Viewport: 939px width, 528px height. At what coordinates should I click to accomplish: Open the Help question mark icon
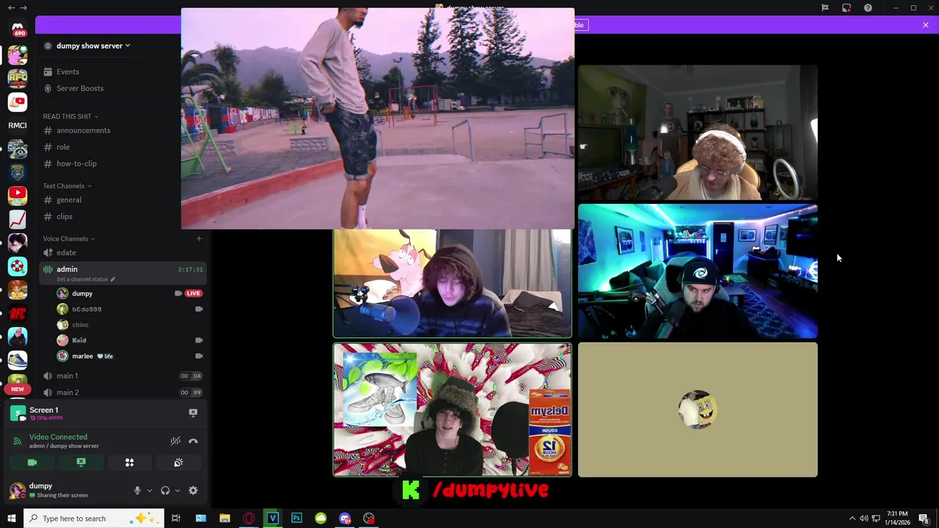pyautogui.click(x=868, y=8)
